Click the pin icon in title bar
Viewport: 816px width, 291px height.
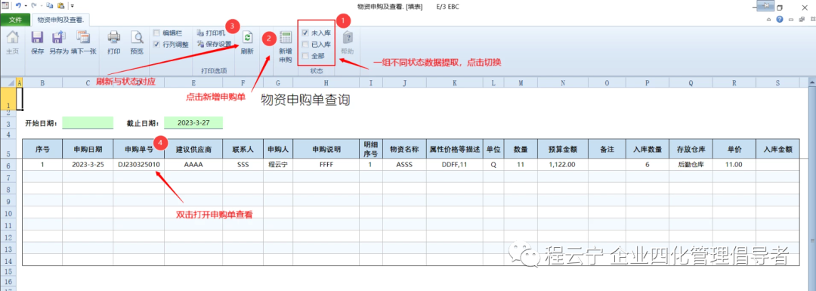point(765,6)
